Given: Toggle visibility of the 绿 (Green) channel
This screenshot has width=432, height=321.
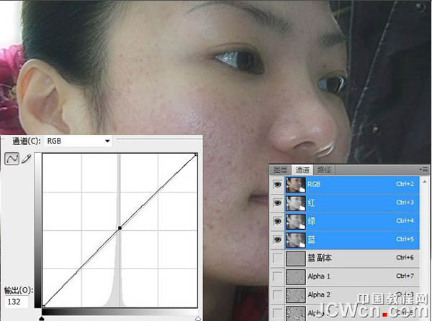Looking at the screenshot, I should point(277,221).
